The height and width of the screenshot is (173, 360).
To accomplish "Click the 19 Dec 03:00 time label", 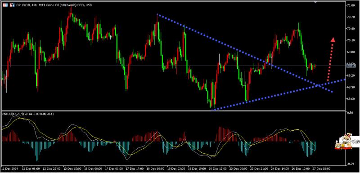I will click(176, 169).
